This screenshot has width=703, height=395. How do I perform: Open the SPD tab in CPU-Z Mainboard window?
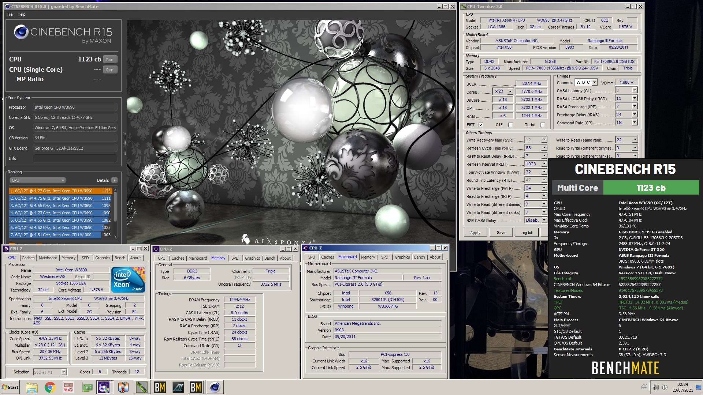click(384, 257)
